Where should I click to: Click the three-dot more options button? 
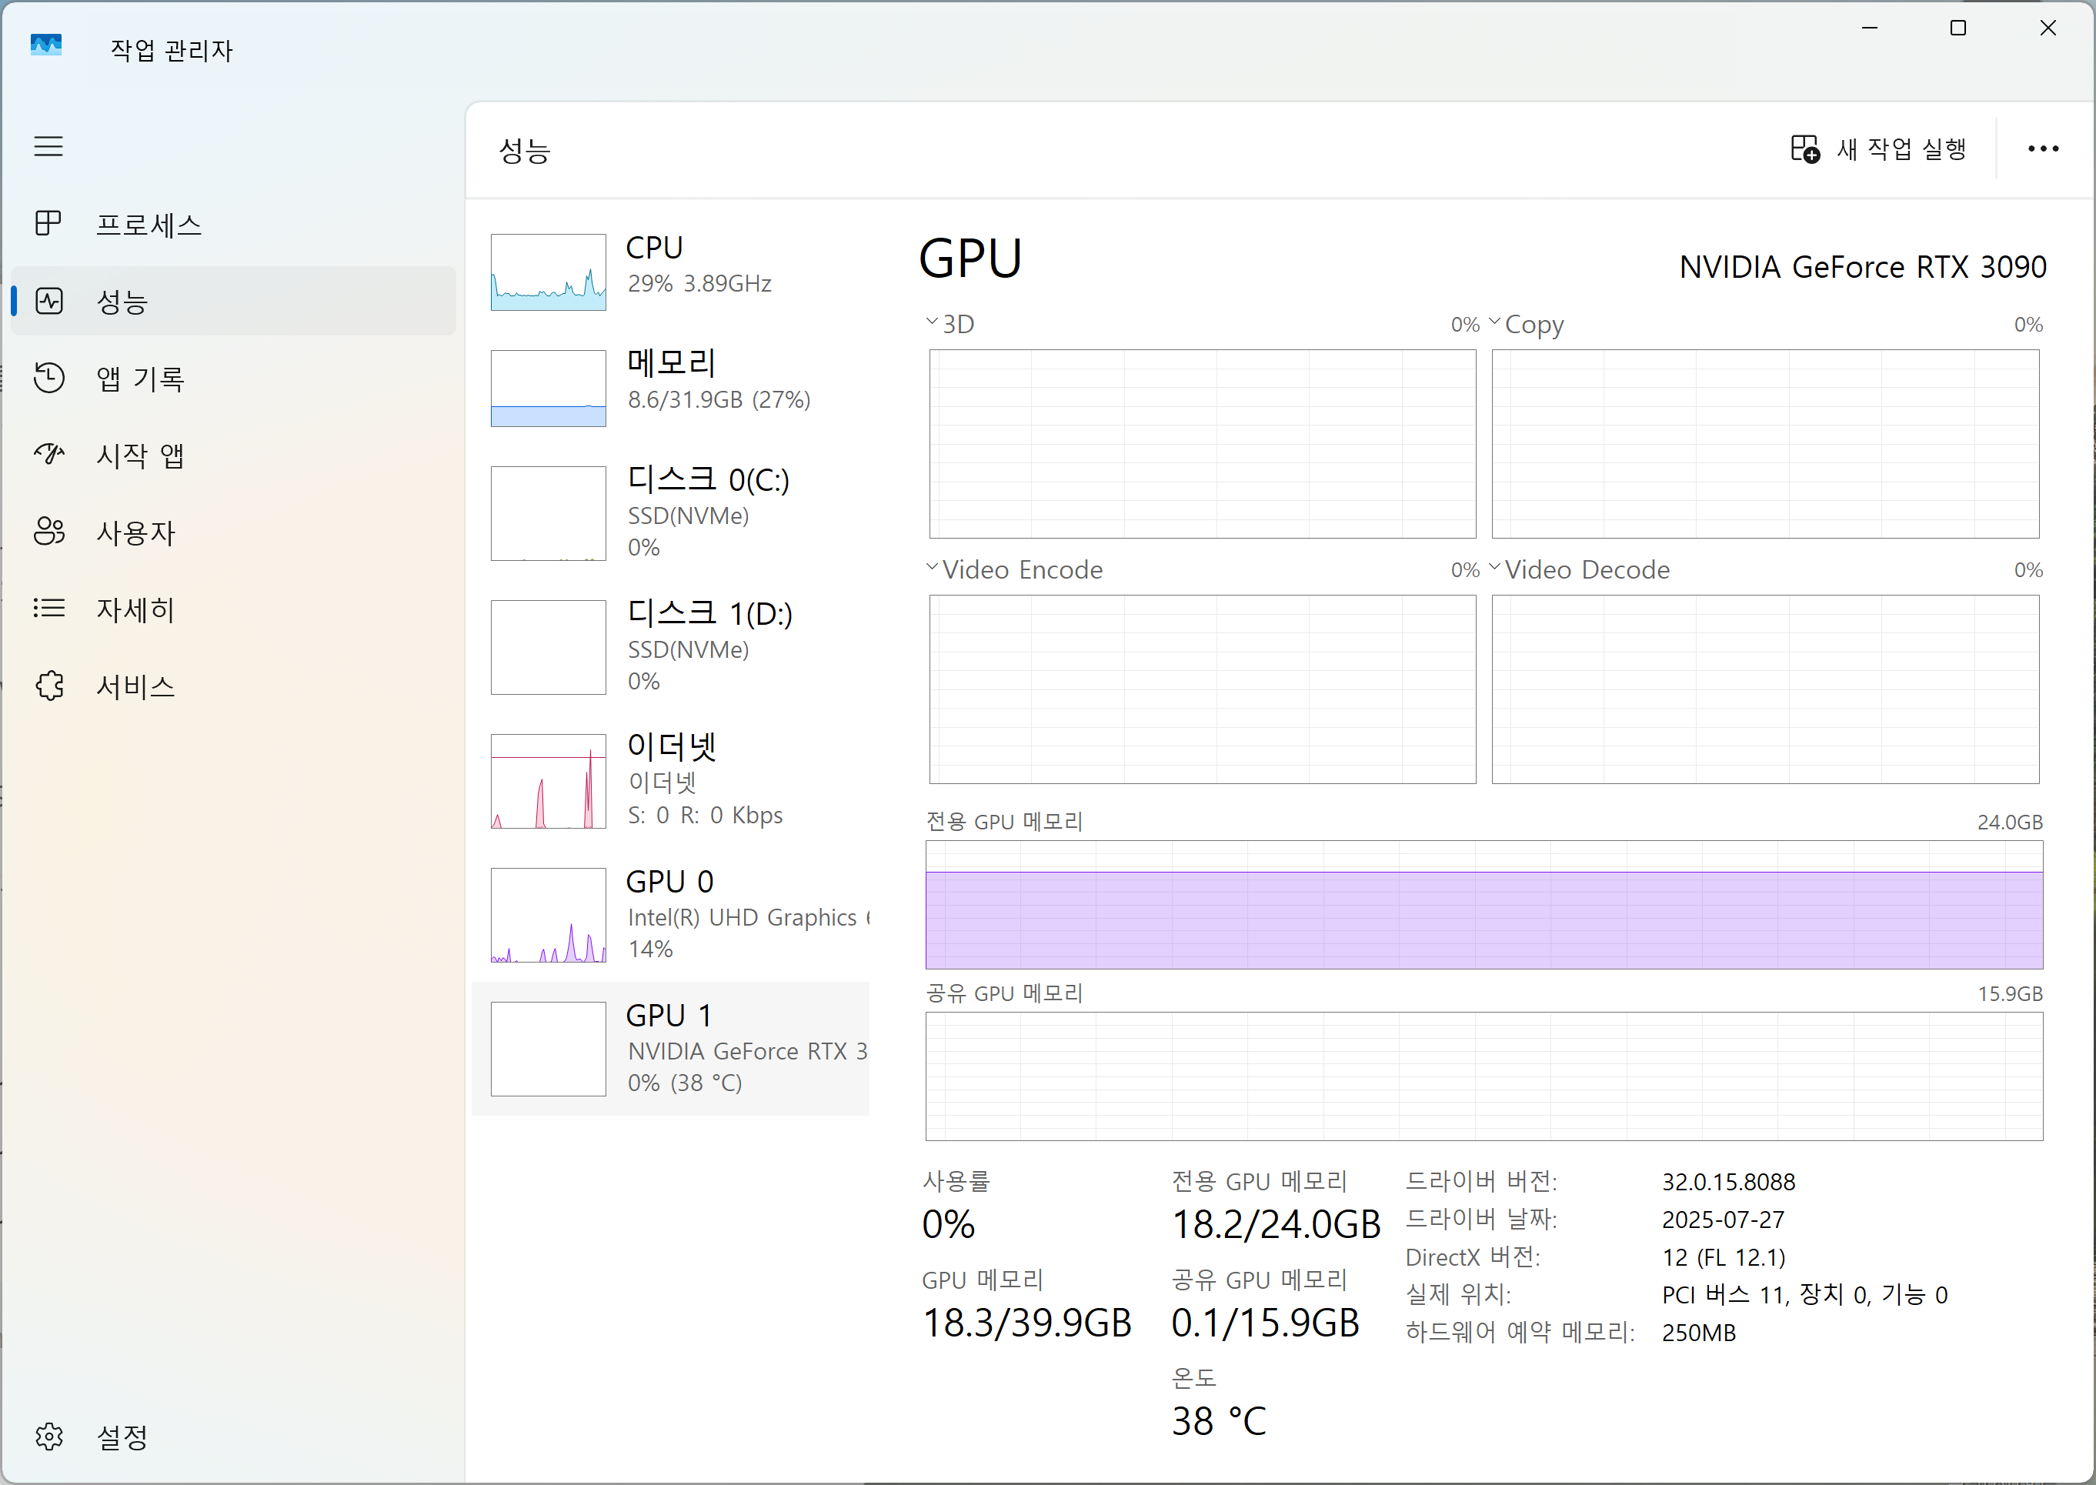click(x=2042, y=149)
